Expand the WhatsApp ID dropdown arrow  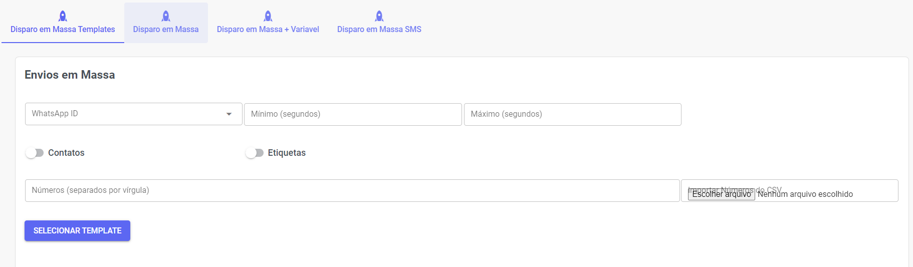point(229,114)
